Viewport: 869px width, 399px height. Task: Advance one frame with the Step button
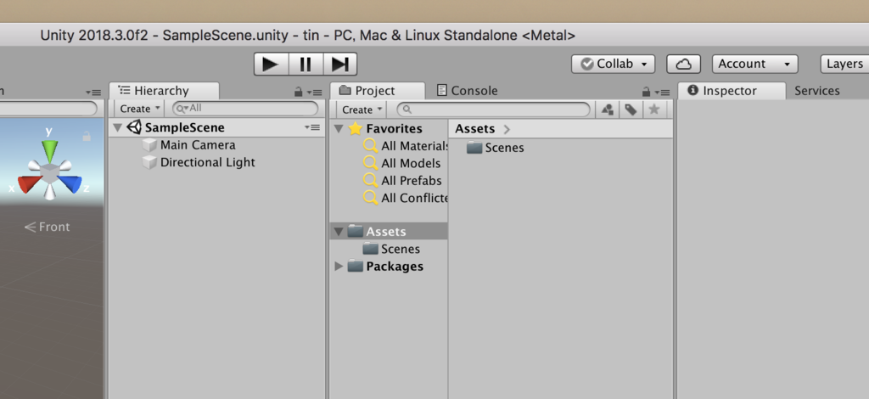point(339,65)
